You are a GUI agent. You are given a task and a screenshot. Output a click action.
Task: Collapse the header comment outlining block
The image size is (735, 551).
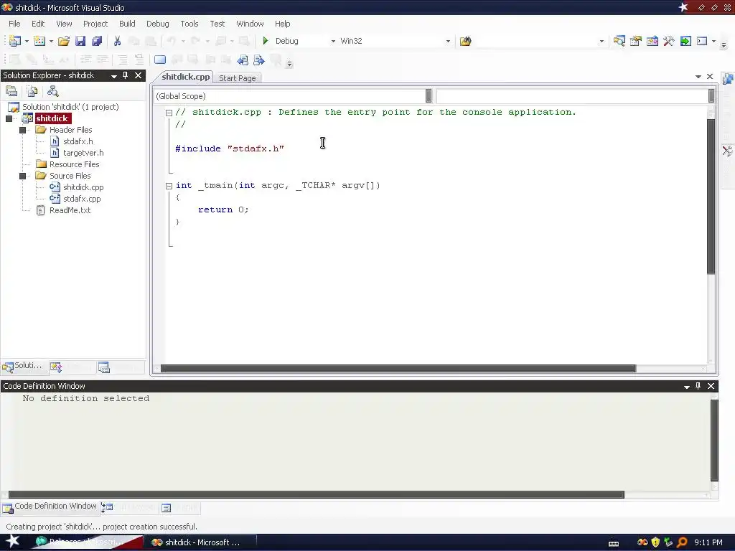[169, 113]
